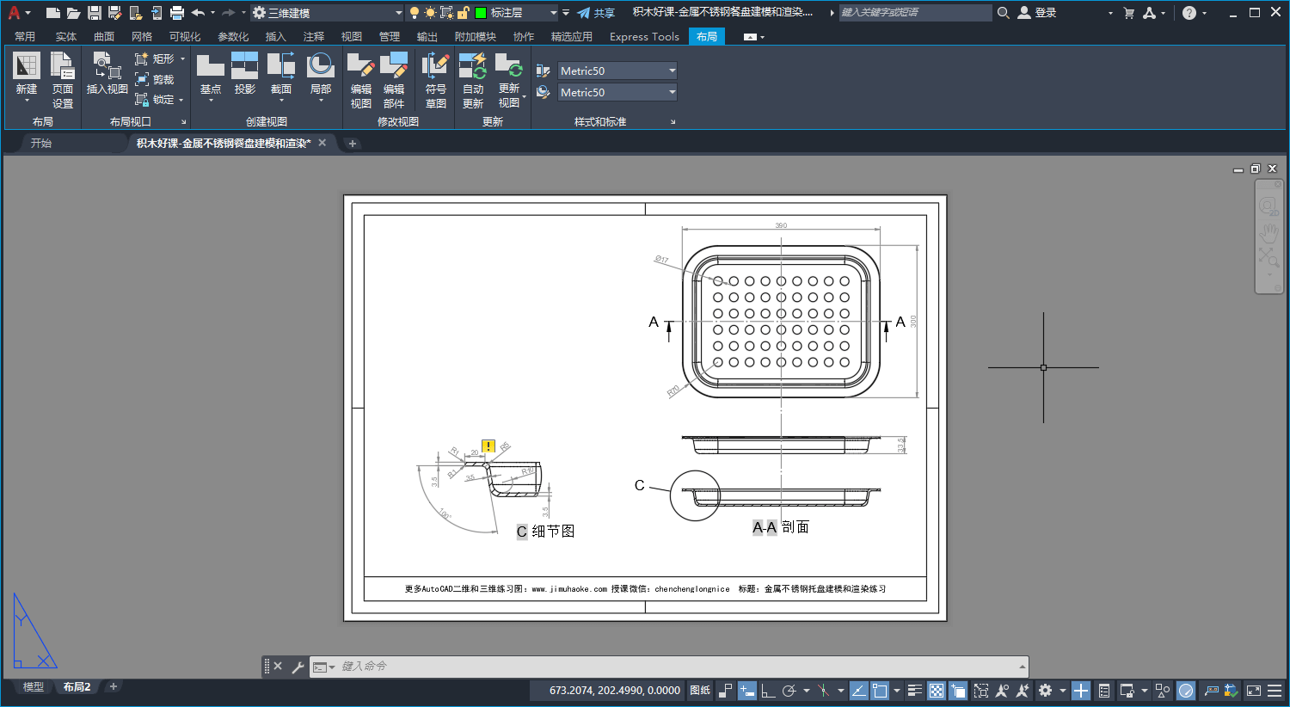Toggle lineweight display in status bar
This screenshot has height=707, width=1290.
point(915,691)
